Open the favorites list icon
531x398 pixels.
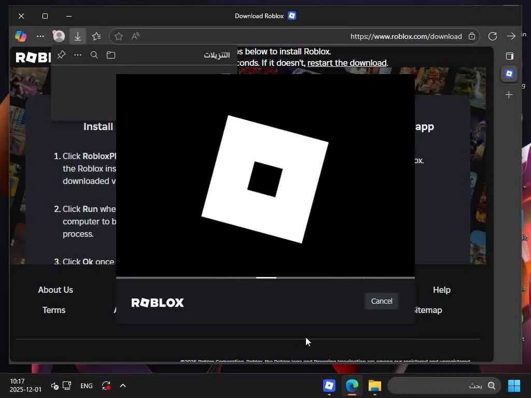(x=96, y=36)
